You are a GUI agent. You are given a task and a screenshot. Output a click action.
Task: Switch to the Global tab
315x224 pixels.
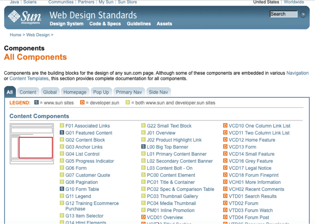(50, 92)
